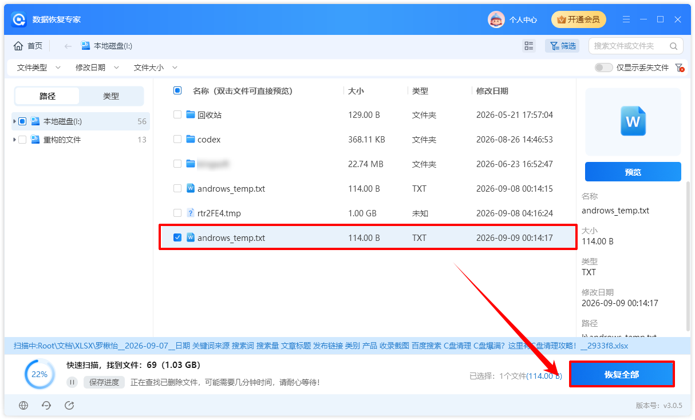This screenshot has height=420, width=695.
Task: Click the app logo in the title bar
Action: coord(19,19)
